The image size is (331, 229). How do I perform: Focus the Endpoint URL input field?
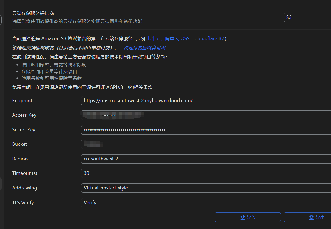click(206, 101)
